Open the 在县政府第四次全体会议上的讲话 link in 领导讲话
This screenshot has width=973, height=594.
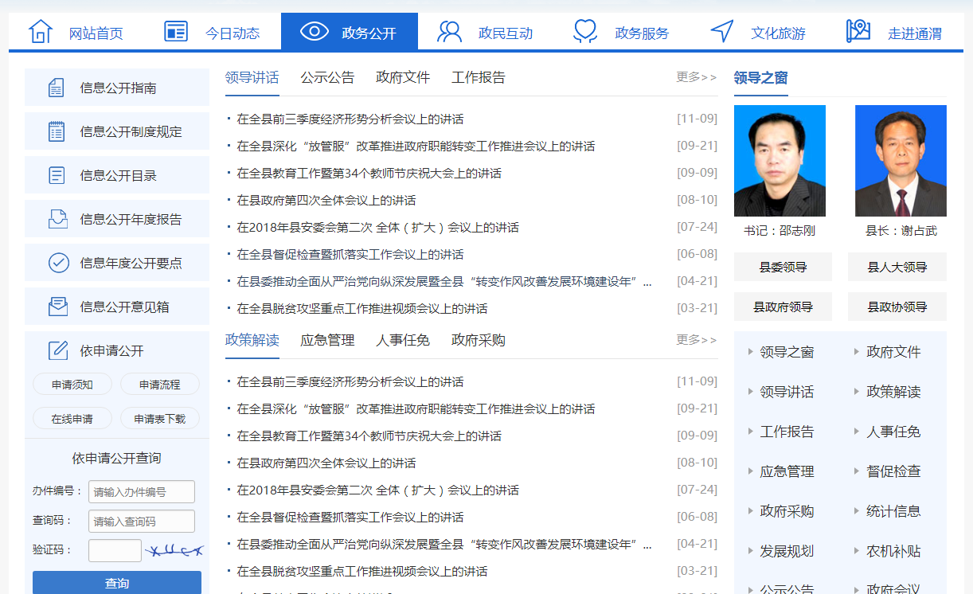point(326,201)
